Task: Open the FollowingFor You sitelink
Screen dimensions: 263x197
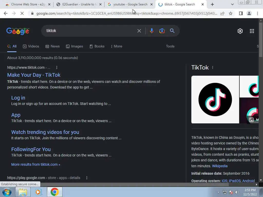Action: pos(31,150)
